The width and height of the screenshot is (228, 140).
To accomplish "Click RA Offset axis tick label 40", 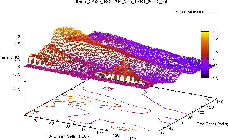I will point(51,123).
